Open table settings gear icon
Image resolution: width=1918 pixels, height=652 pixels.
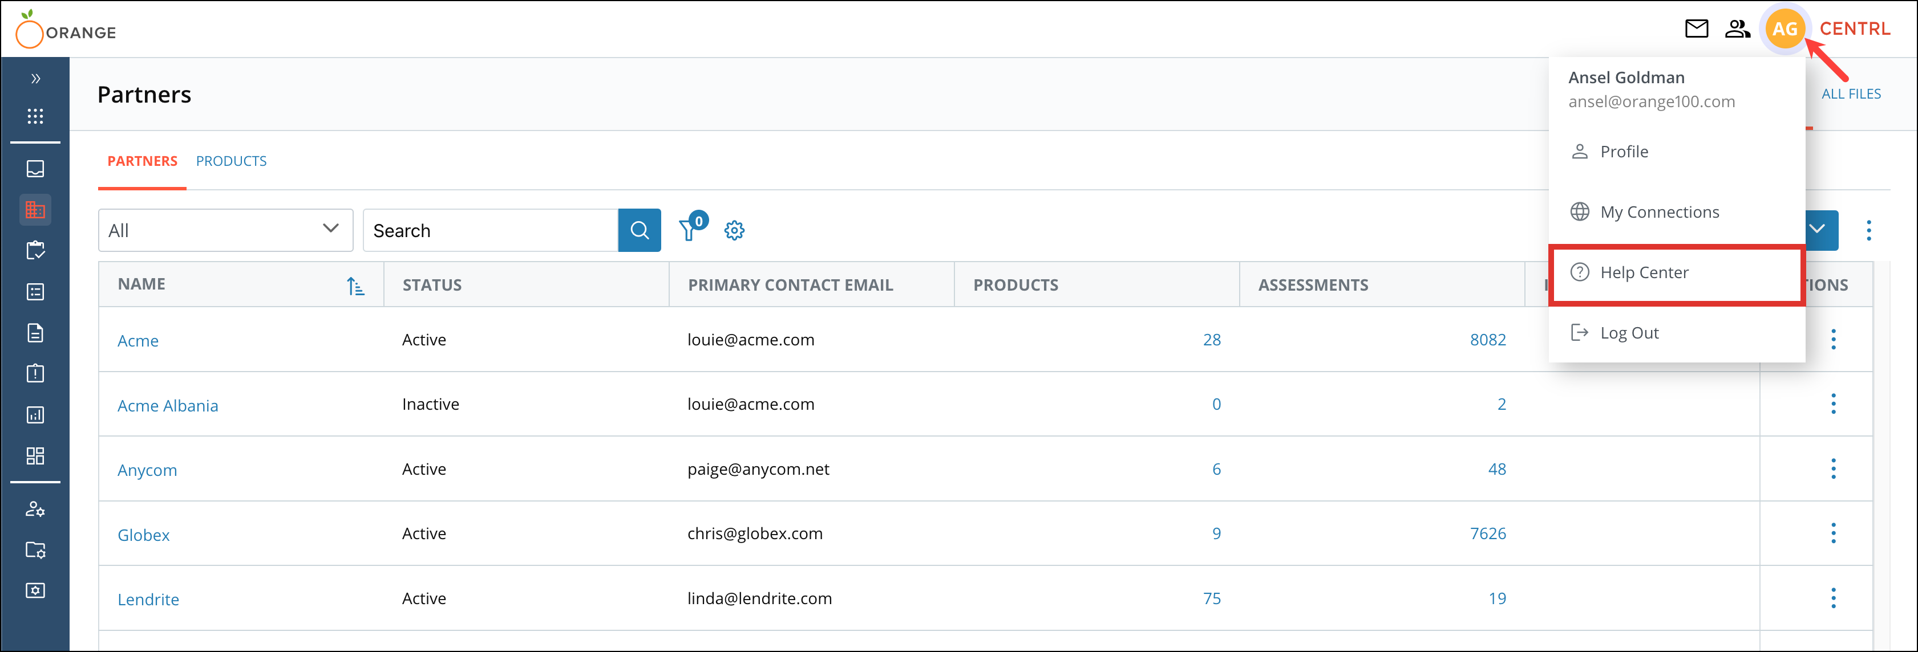(734, 230)
